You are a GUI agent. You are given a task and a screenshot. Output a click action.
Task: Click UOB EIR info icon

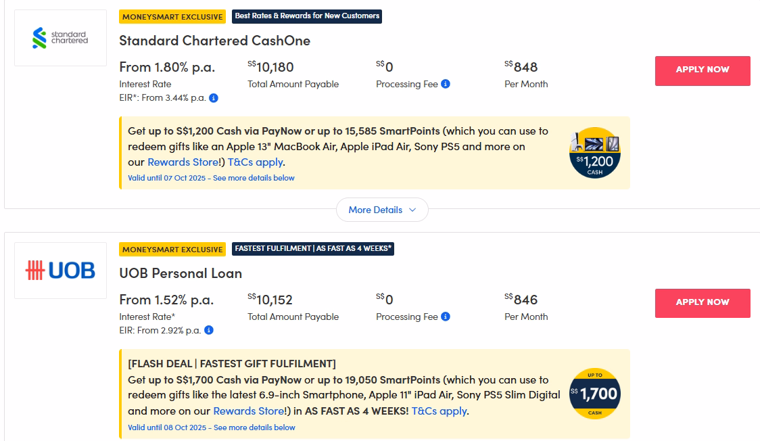point(209,330)
